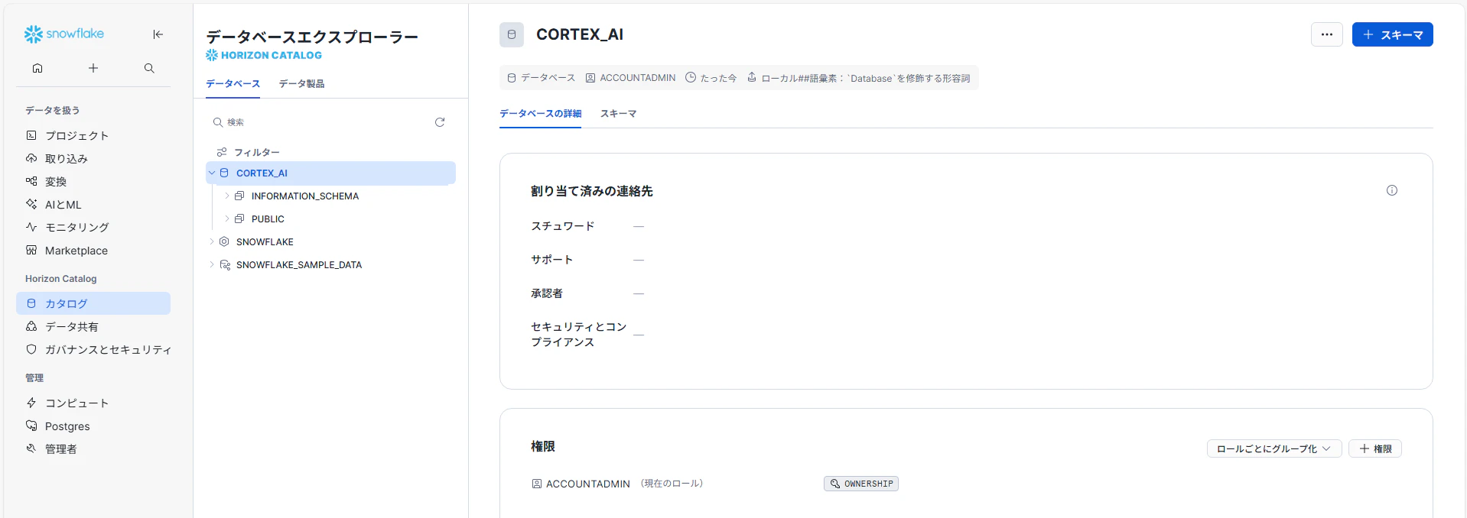The image size is (1467, 518).
Task: Click the OWNERSHIP privilege badge
Action: tap(861, 484)
